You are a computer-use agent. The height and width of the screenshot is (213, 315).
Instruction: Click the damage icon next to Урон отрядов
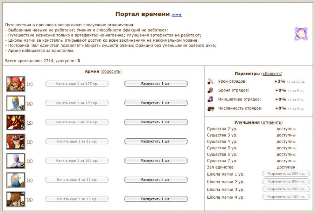(x=210, y=81)
